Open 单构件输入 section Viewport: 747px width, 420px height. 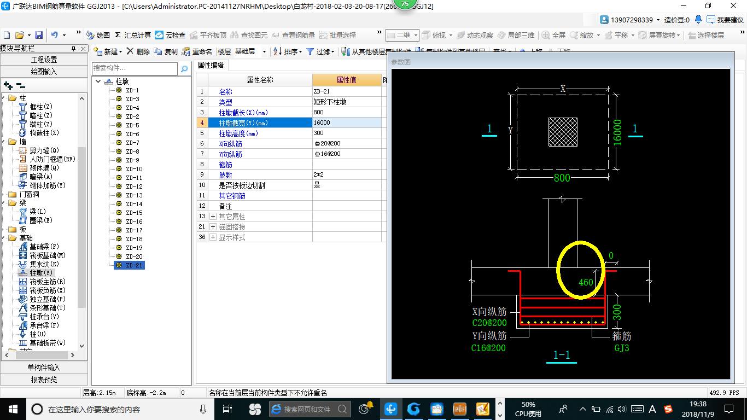pyautogui.click(x=44, y=367)
